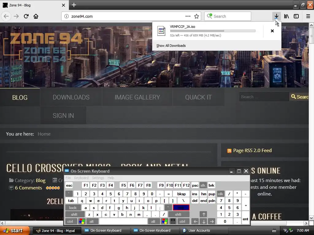Open page actions three-dot menu
Screen dimensions: 314x235
pyautogui.click(x=188, y=16)
